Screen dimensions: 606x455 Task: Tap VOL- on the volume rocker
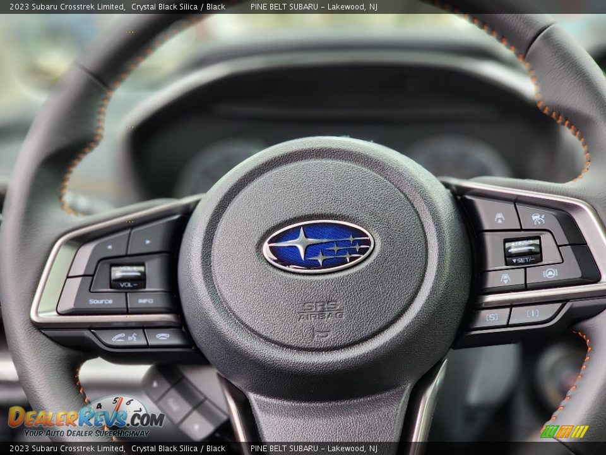(128, 284)
